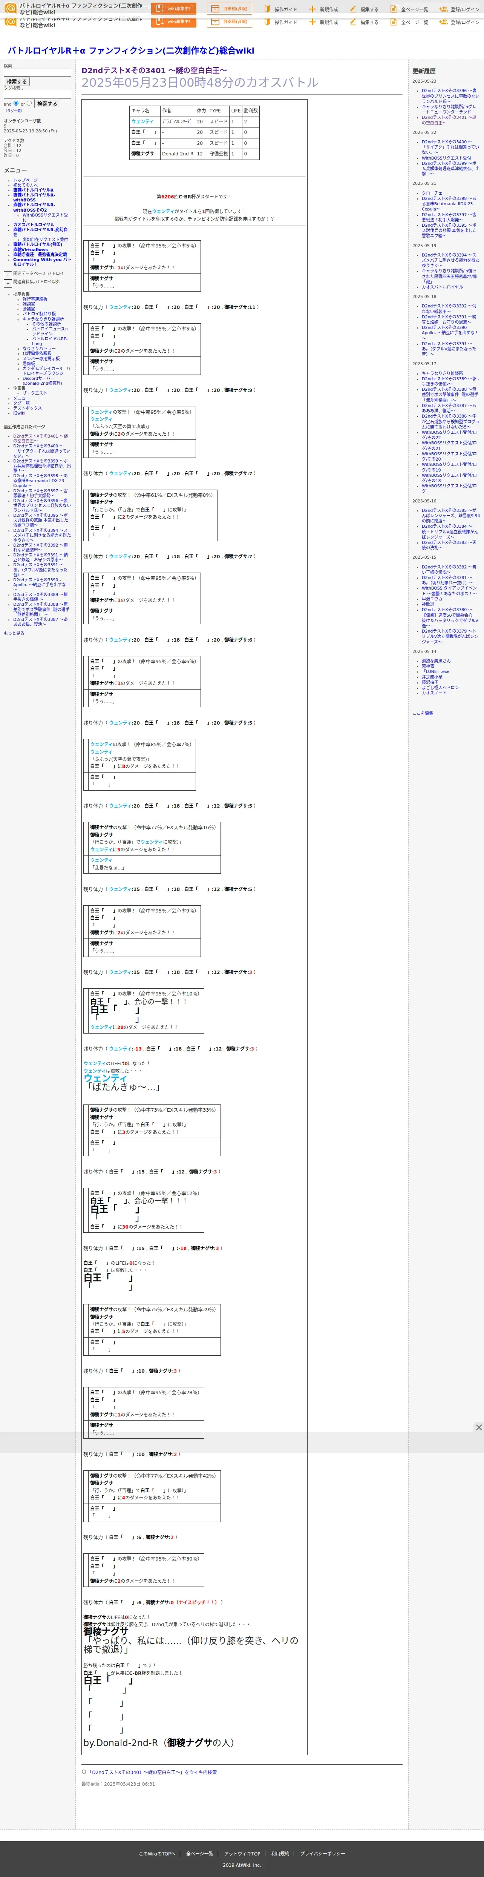The width and height of the screenshot is (484, 1877).
Task: Open the wiki title バトルロイヤルR+α link
Action: click(x=131, y=50)
